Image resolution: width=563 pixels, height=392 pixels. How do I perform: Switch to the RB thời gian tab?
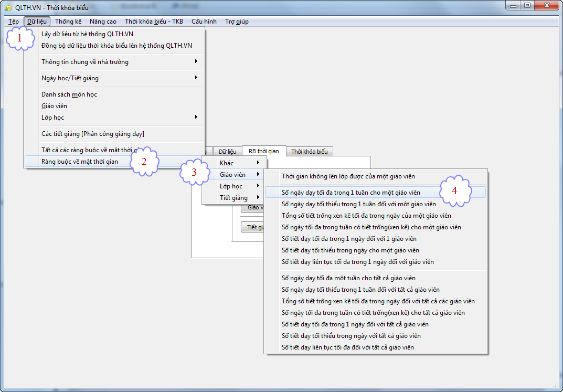(263, 151)
